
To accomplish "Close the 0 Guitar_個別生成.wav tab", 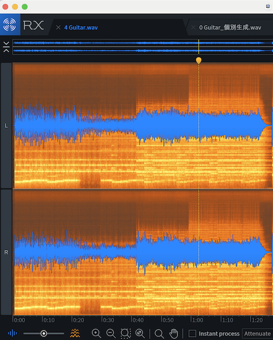I will click(x=193, y=27).
